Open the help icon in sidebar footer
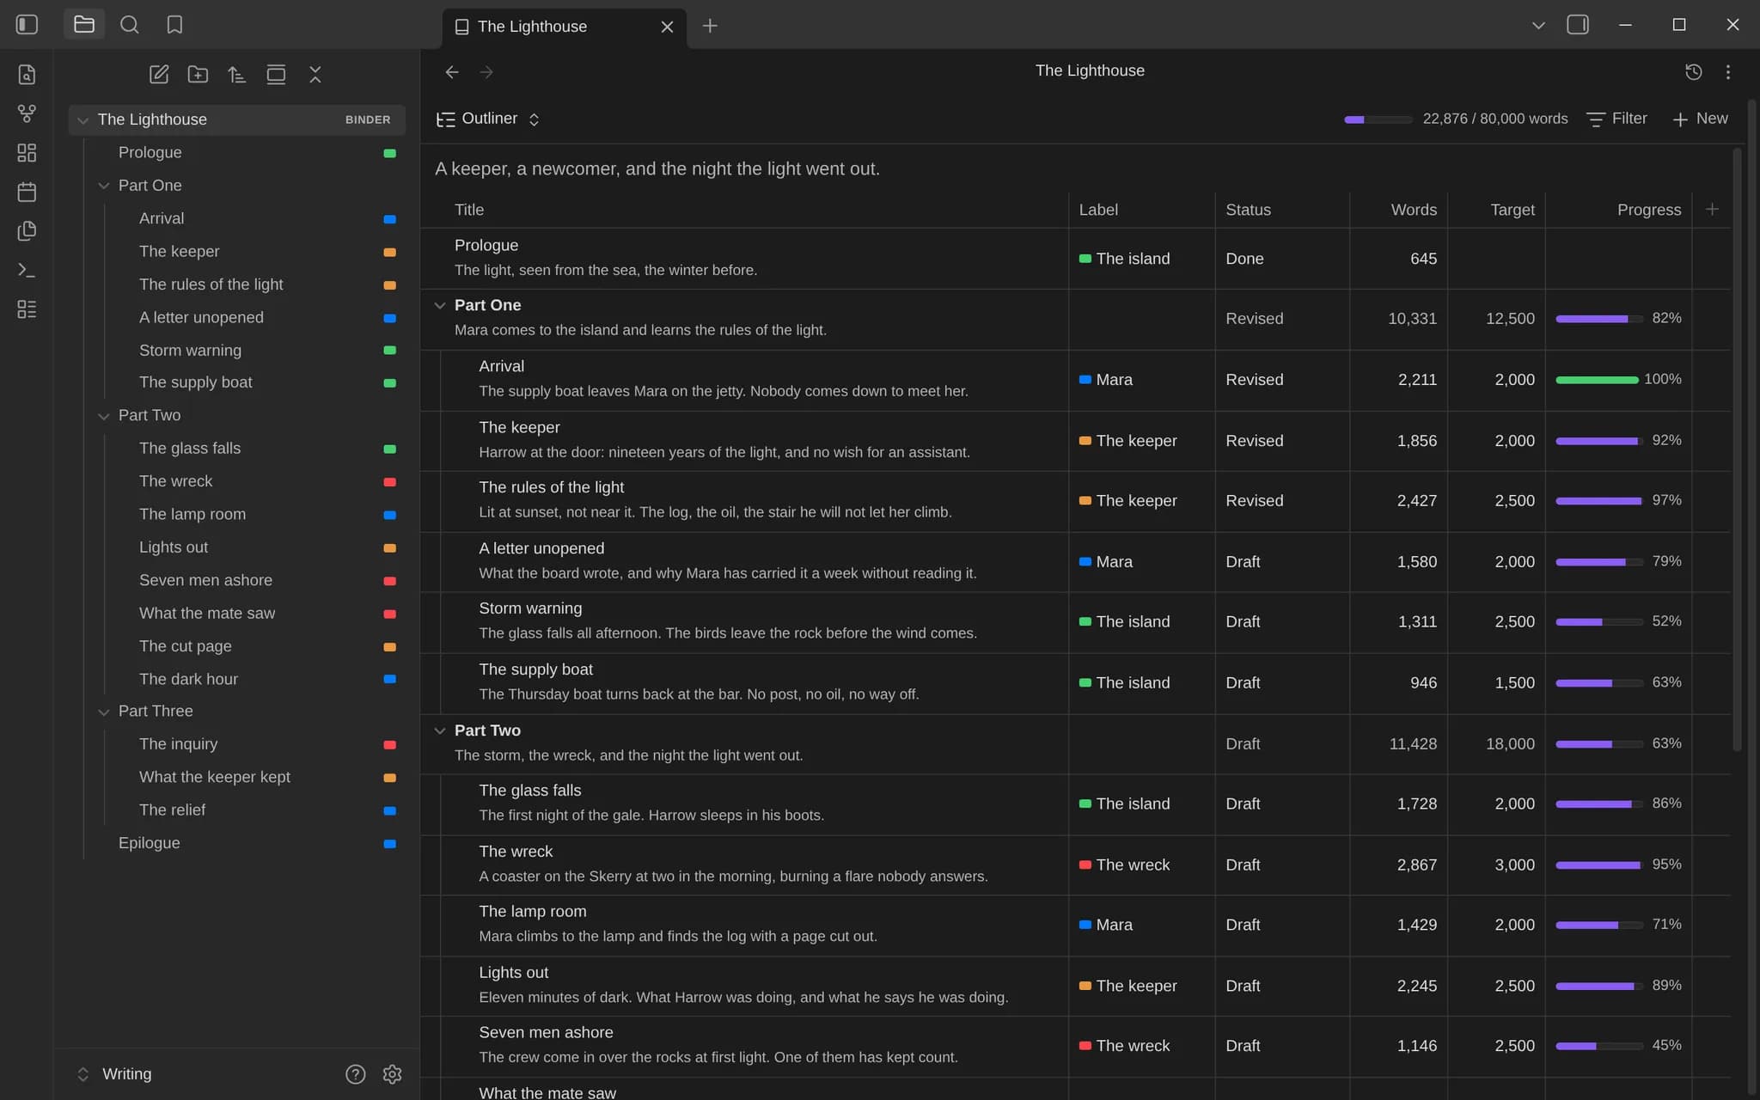 (x=355, y=1074)
